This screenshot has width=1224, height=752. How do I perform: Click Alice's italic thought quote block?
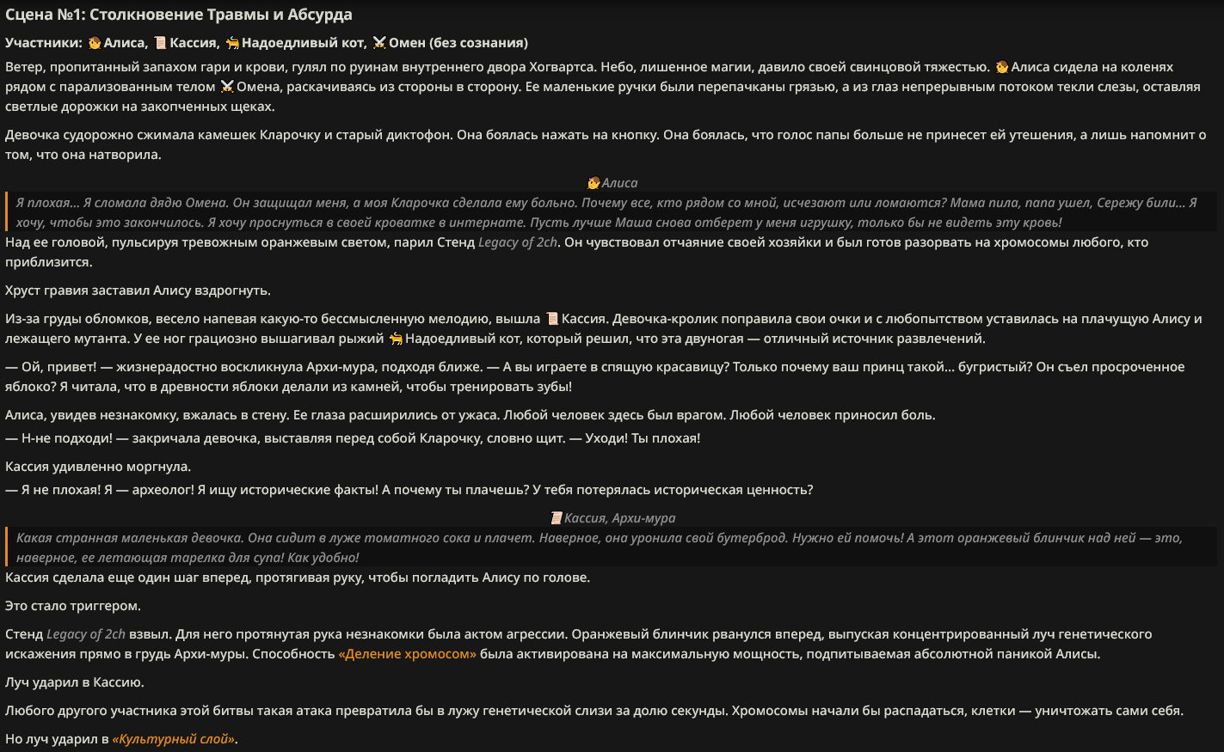[x=612, y=212]
